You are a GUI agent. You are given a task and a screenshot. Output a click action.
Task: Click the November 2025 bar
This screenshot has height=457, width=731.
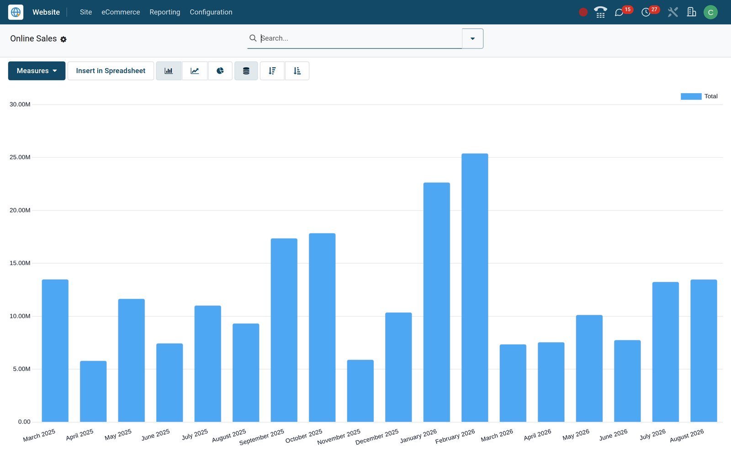coord(360,391)
